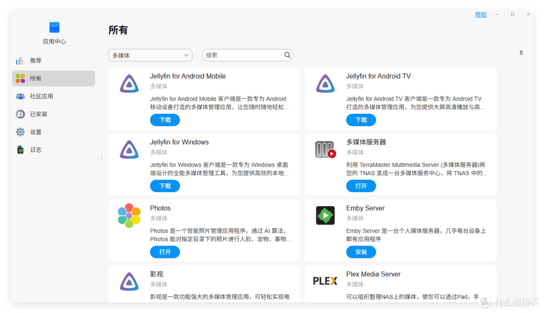
Task: Click the 帮助 help link
Action: (x=481, y=15)
